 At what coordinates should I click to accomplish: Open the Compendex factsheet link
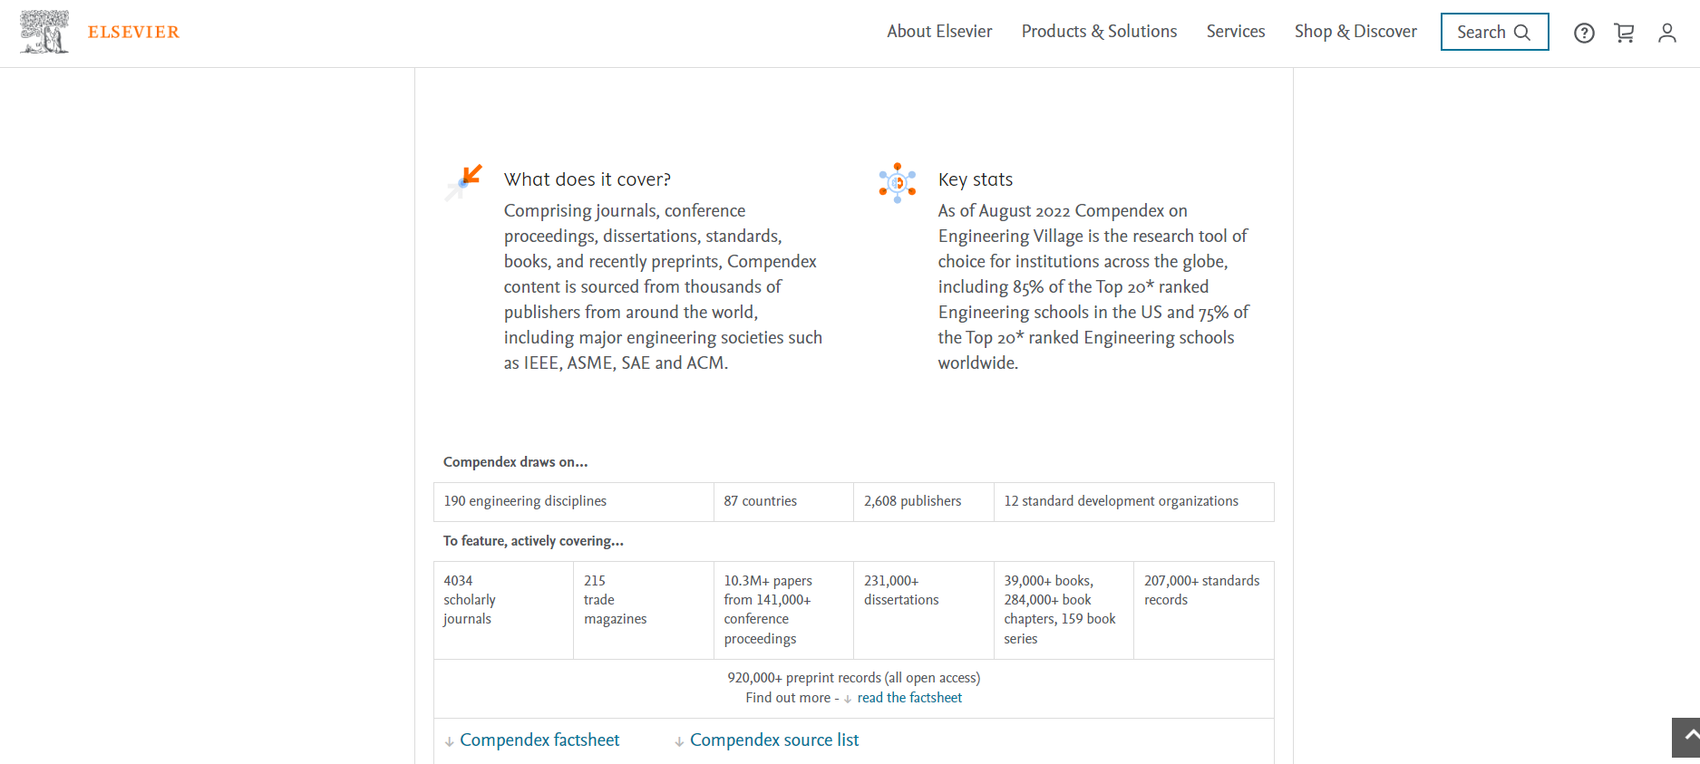(539, 740)
